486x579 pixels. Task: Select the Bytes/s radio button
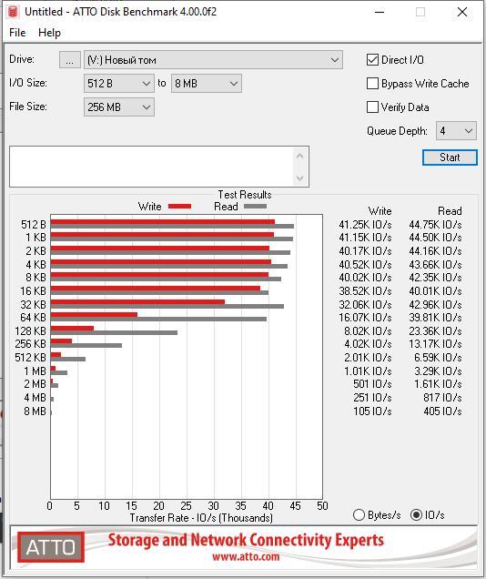359,514
